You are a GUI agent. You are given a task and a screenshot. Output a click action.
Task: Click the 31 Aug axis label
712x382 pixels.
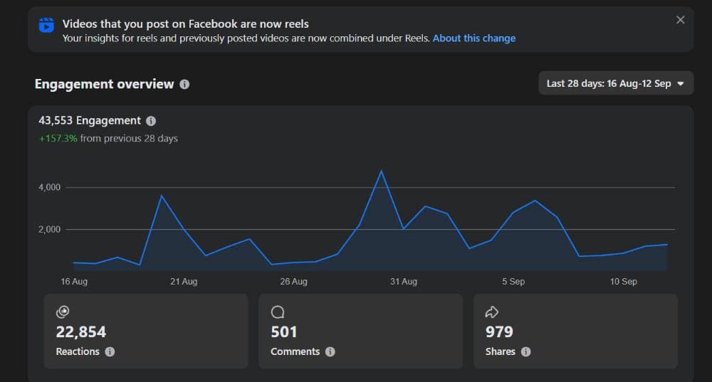404,281
